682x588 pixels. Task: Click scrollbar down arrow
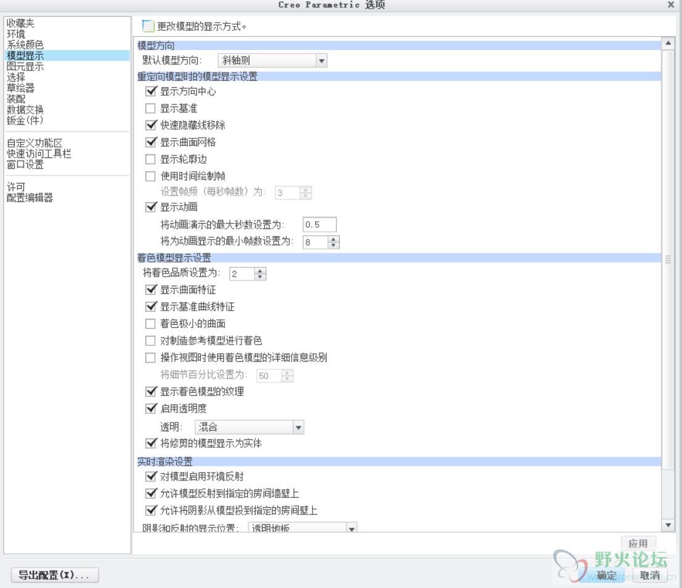[668, 526]
